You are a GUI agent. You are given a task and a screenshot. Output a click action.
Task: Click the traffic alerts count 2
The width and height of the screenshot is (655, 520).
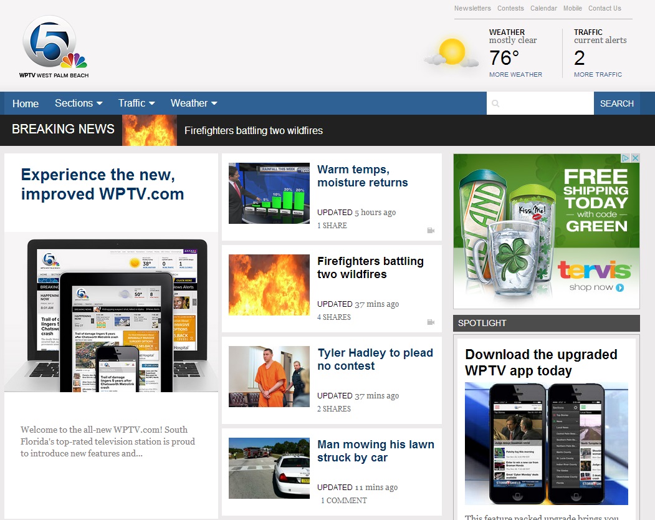[579, 58]
